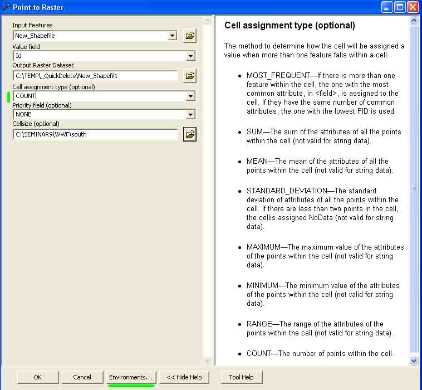This screenshot has height=390, width=422.
Task: Browse for Input Features folder icon
Action: (190, 36)
